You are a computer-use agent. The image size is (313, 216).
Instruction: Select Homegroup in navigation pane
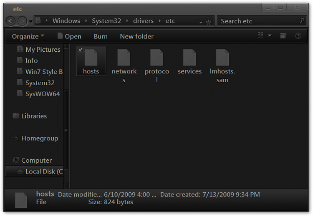coord(35,138)
